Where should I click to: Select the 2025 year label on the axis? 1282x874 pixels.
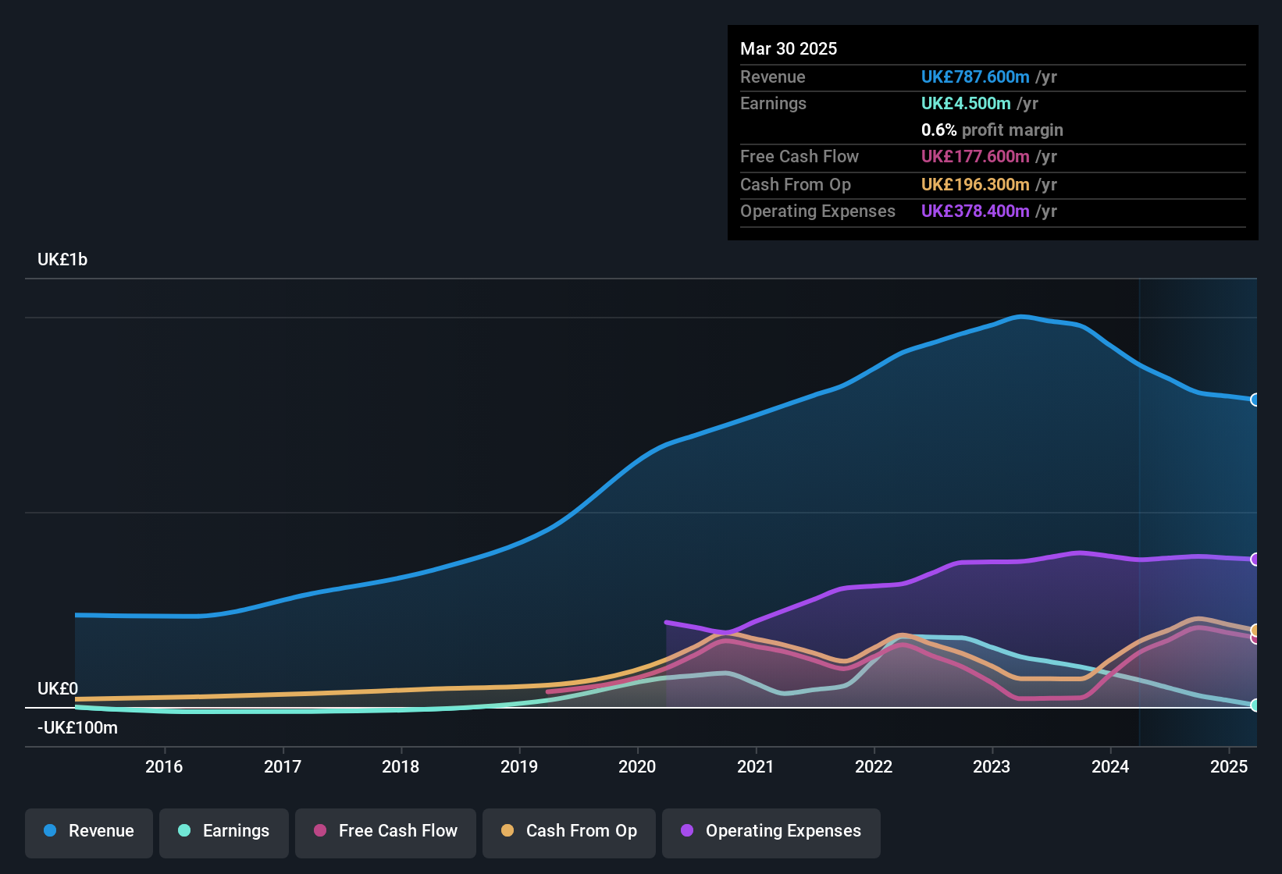1230,767
